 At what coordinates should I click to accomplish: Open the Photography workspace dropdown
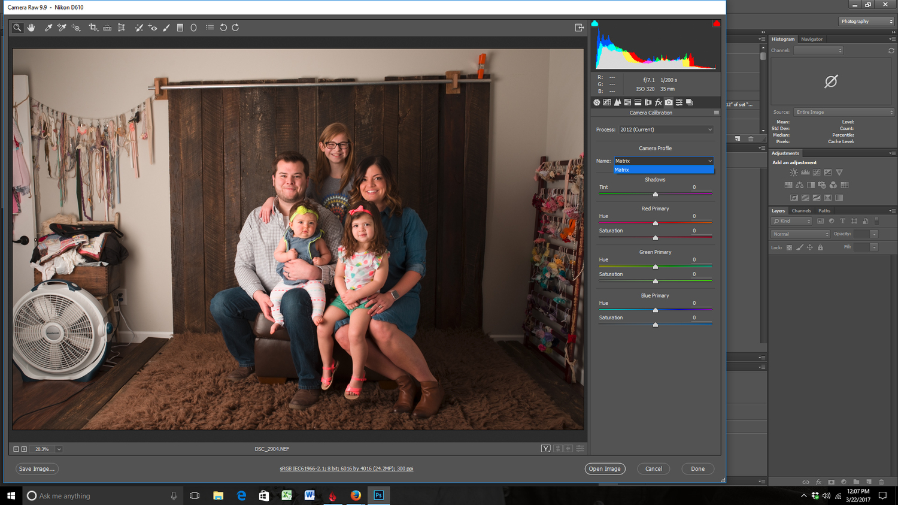(866, 22)
